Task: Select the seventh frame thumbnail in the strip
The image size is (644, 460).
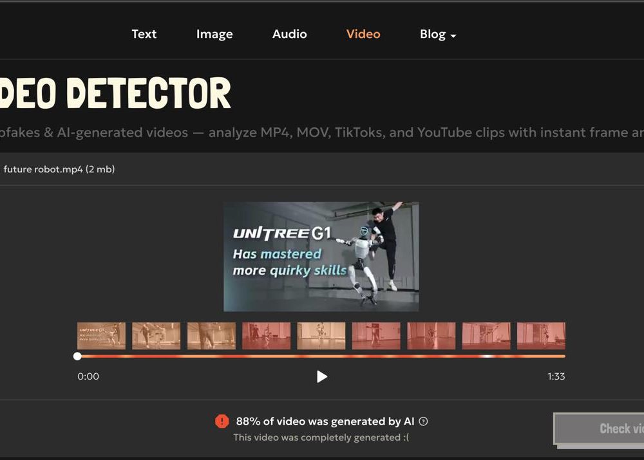Action: point(431,336)
